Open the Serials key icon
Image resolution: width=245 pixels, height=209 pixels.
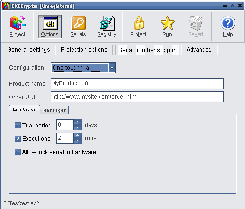(79, 23)
